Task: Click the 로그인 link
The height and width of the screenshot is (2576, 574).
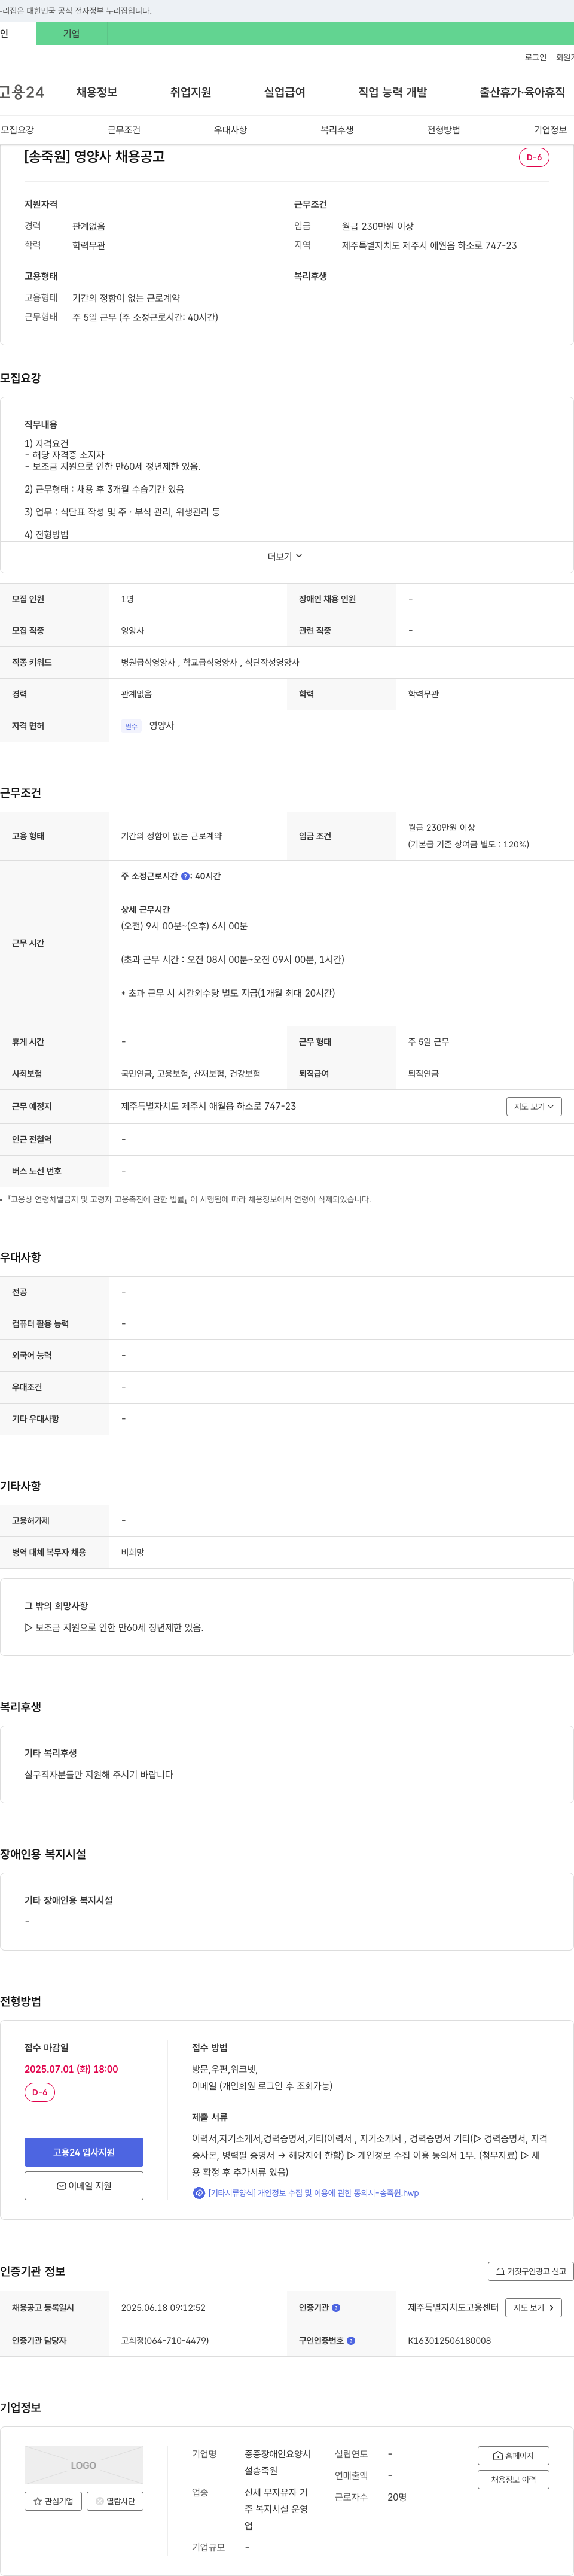Action: pyautogui.click(x=536, y=58)
